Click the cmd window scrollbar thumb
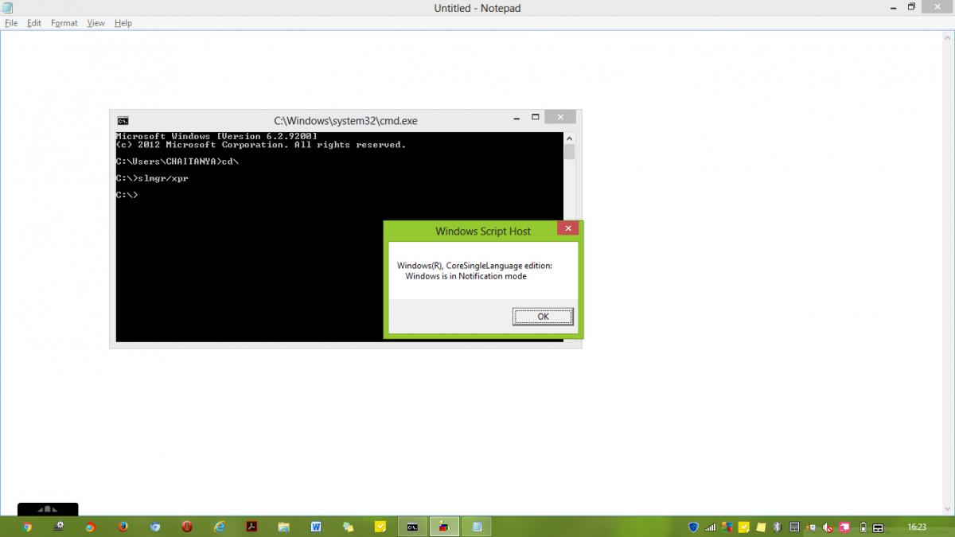This screenshot has width=955, height=537. 569,151
